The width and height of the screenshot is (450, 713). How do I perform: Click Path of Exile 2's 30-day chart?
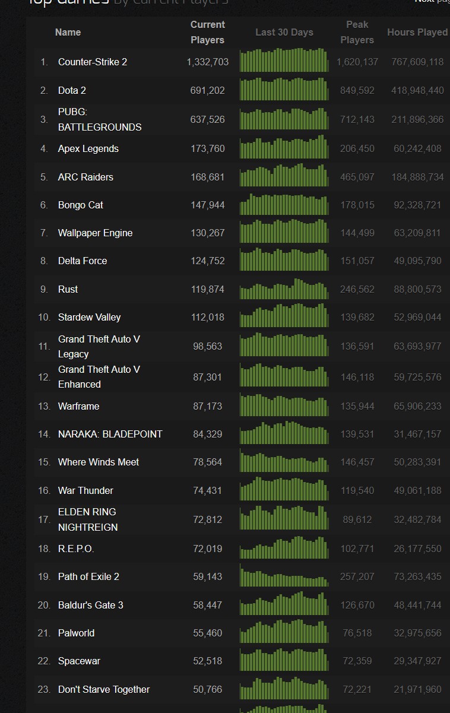point(284,575)
